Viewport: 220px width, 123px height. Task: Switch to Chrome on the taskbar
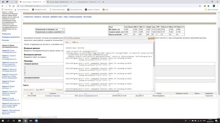(x=25, y=121)
